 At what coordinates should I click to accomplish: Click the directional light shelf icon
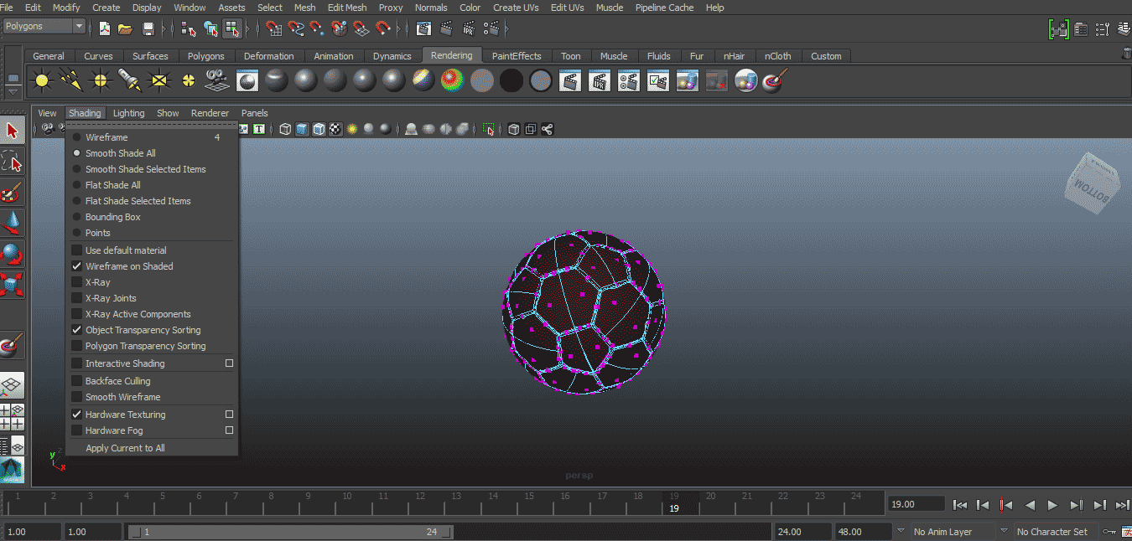click(x=70, y=80)
